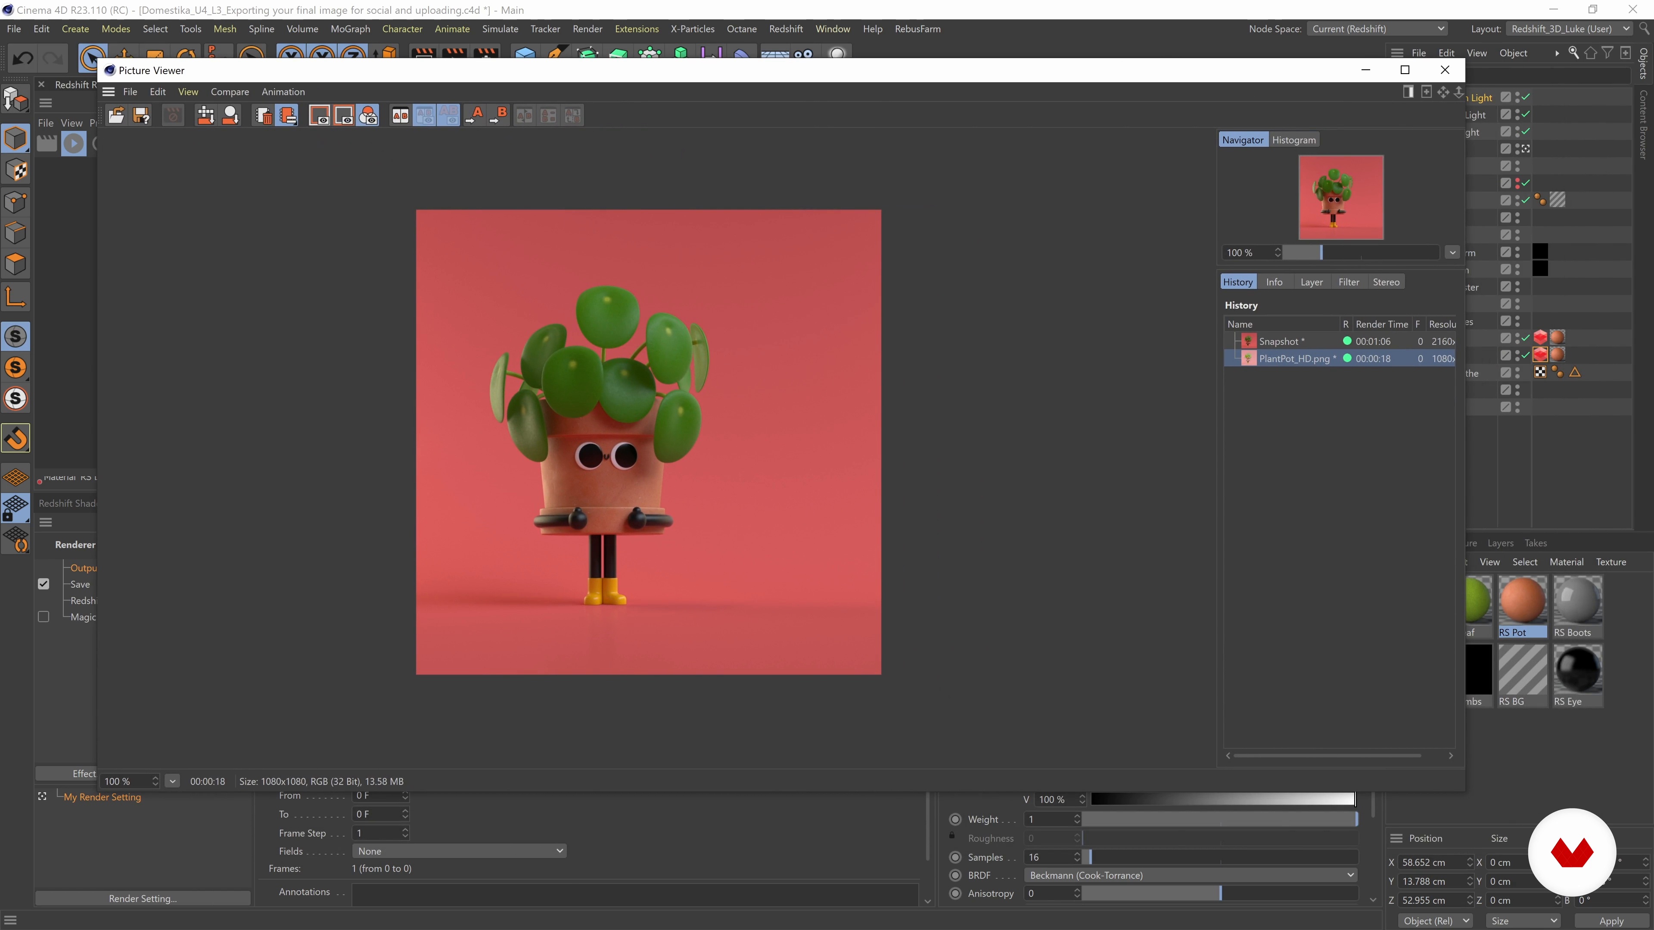Click the Navigator zoom slider
Image resolution: width=1654 pixels, height=930 pixels.
(x=1361, y=252)
